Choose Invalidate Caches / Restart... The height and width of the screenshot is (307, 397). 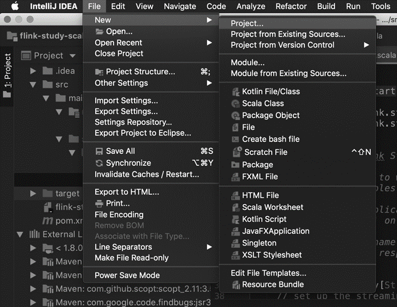pyautogui.click(x=151, y=174)
